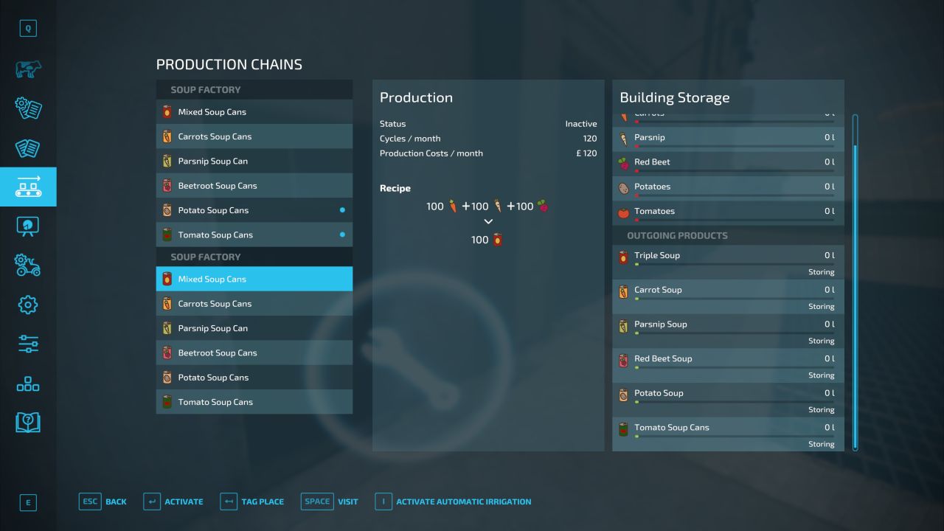
Task: Click the Storing label under Triple Soup
Action: click(x=821, y=272)
